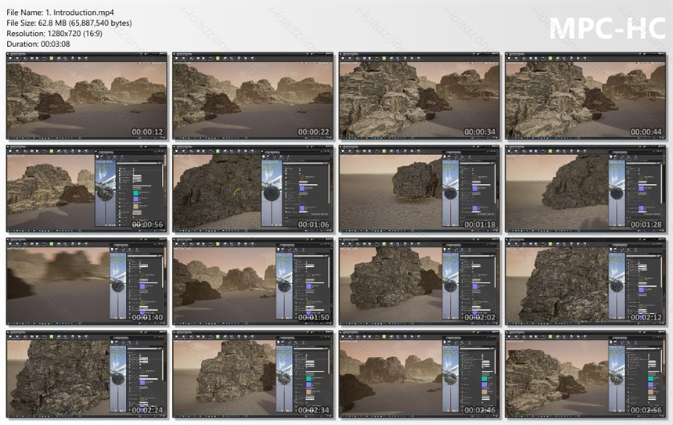Screen dimensions: 673x425
Task: Open the thumbnail stamped 00:00:12
Action: [87, 95]
